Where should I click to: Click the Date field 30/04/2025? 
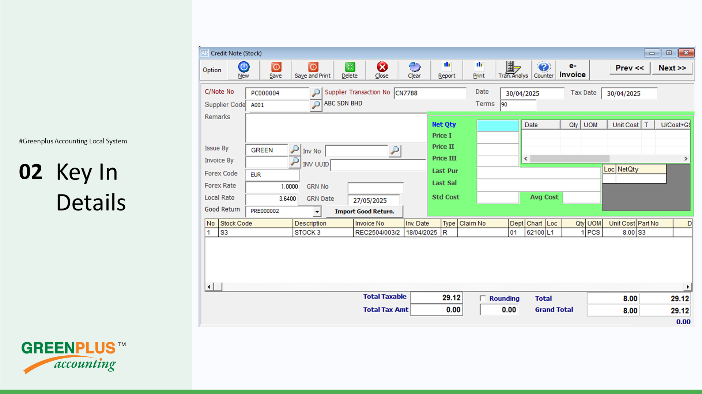point(532,93)
